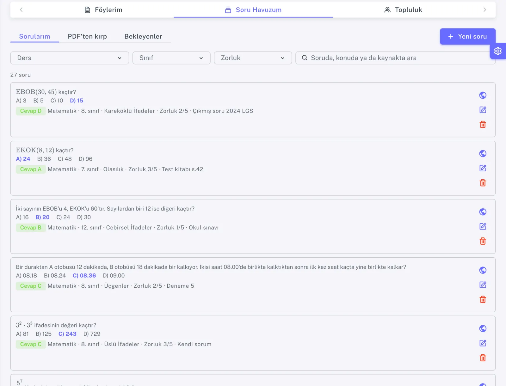The image size is (506, 386).
Task: Delete the 'İki sayının EBOB'u 4' question
Action: [x=483, y=241]
